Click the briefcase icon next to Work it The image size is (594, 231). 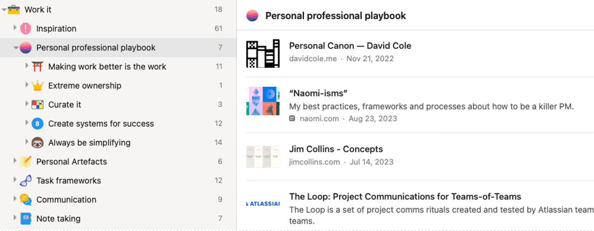14,9
